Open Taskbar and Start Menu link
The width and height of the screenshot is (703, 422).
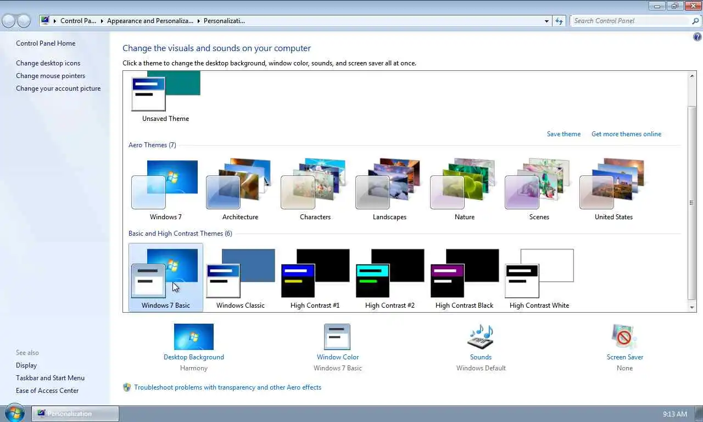tap(50, 378)
